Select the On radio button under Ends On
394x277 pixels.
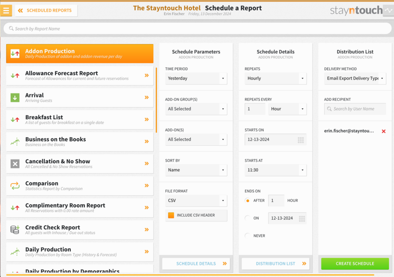coord(248,218)
